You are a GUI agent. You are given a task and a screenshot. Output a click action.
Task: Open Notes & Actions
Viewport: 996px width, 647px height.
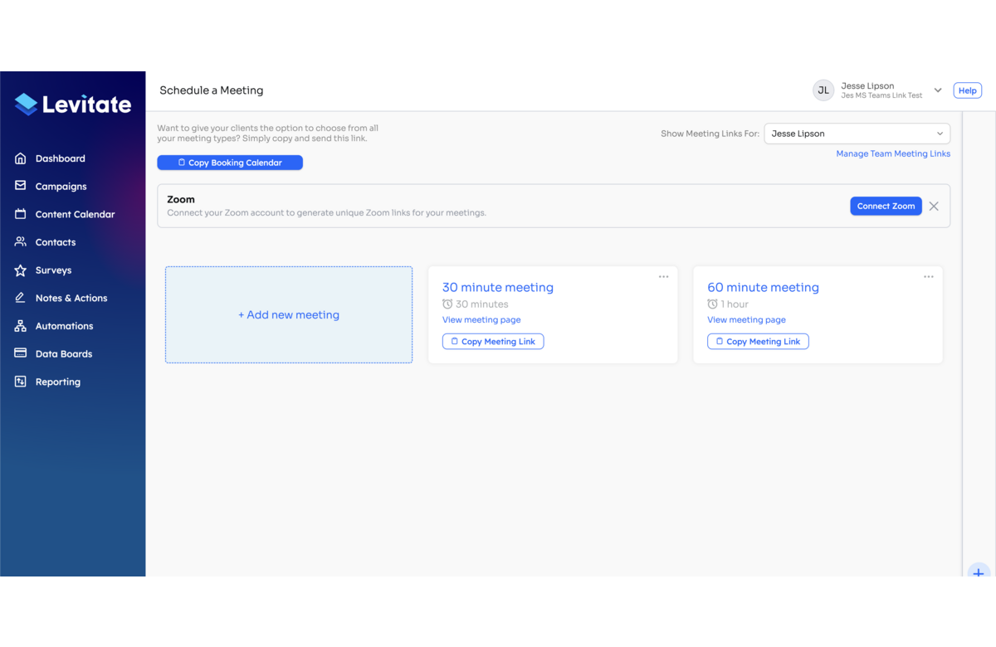[71, 298]
